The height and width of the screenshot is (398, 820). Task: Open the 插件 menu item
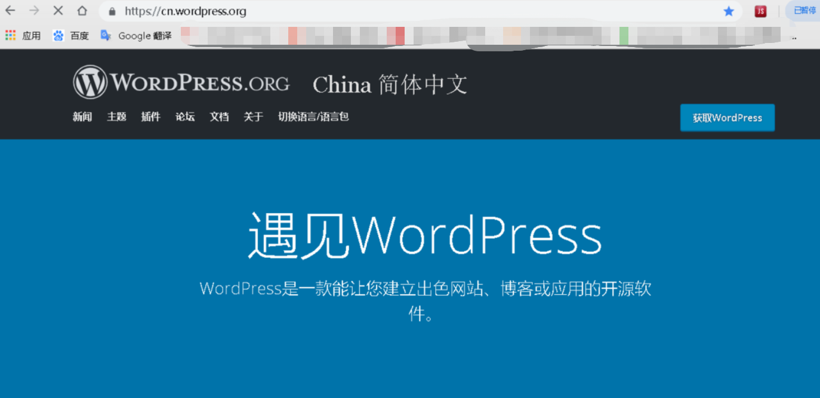[150, 117]
